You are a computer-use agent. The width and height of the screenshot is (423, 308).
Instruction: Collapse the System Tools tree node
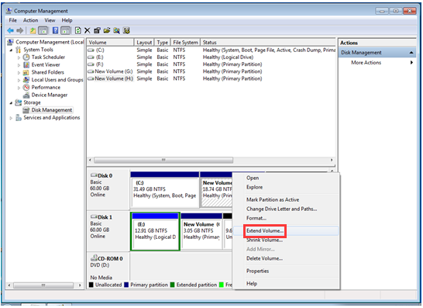(x=11, y=50)
